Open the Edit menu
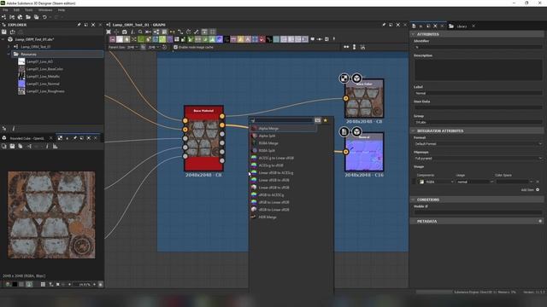 tap(16, 10)
